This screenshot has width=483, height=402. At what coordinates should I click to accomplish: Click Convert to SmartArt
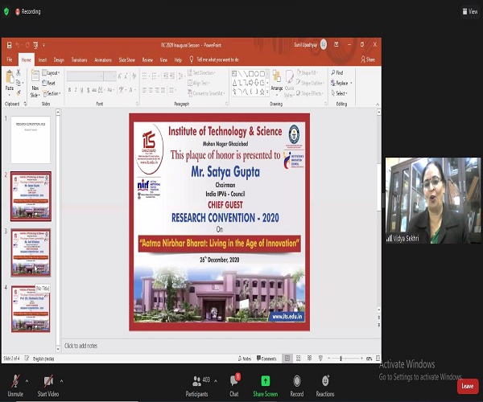click(206, 93)
